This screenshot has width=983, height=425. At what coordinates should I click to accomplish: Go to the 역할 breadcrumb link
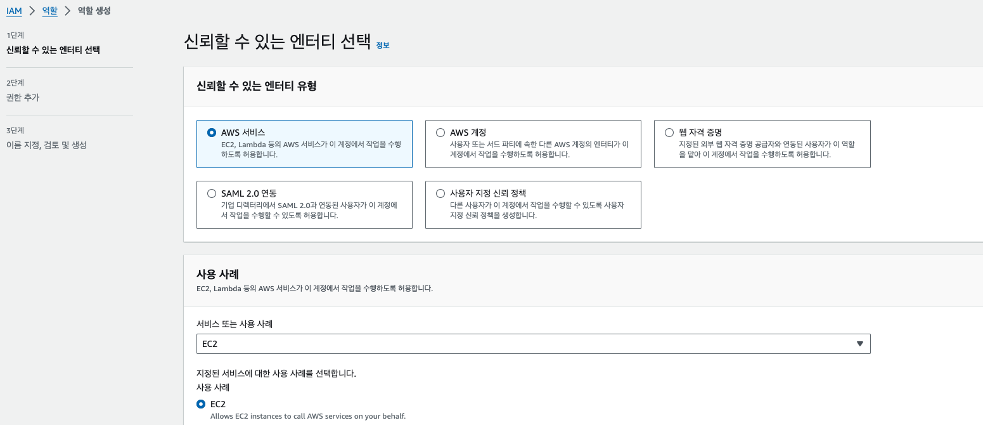coord(50,11)
